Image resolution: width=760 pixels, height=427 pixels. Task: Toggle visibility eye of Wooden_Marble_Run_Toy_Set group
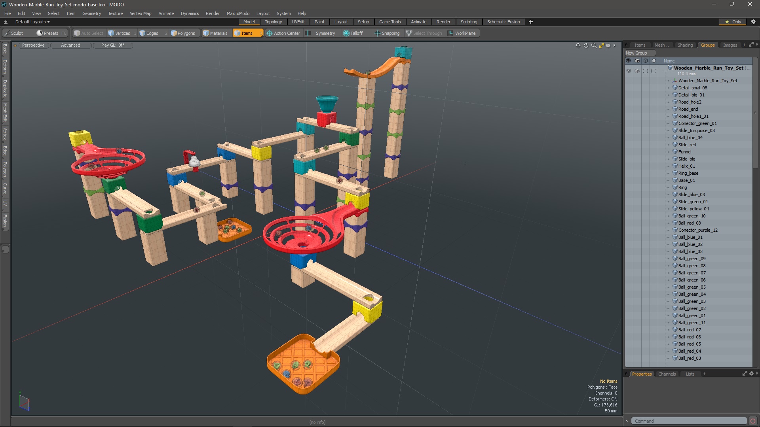pyautogui.click(x=629, y=71)
